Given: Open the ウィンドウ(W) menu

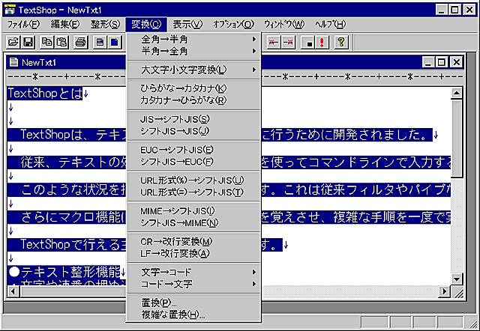Looking at the screenshot, I should tap(284, 25).
